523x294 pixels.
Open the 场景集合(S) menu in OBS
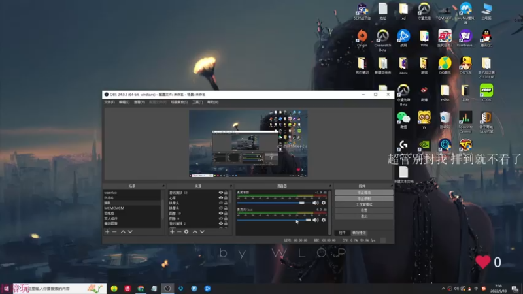pos(179,102)
